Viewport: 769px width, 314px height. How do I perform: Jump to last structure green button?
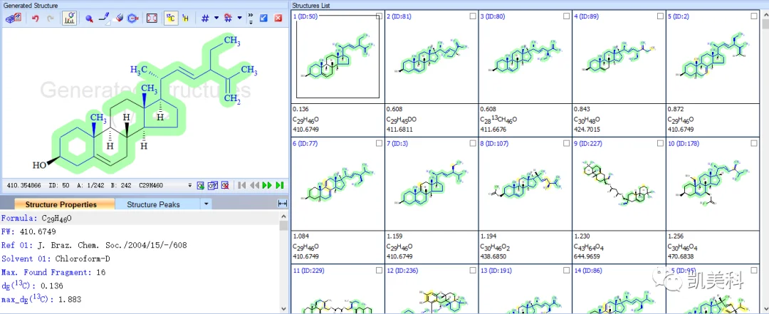click(280, 185)
